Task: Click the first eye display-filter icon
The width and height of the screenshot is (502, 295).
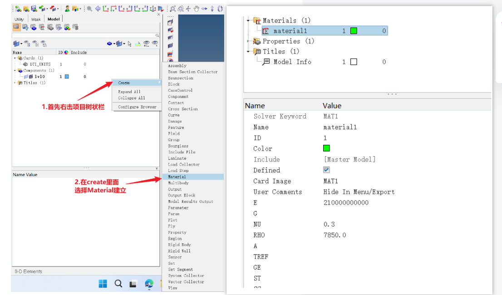Action: pos(27,44)
